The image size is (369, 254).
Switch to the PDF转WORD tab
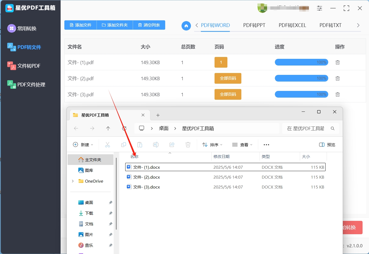tap(215, 25)
